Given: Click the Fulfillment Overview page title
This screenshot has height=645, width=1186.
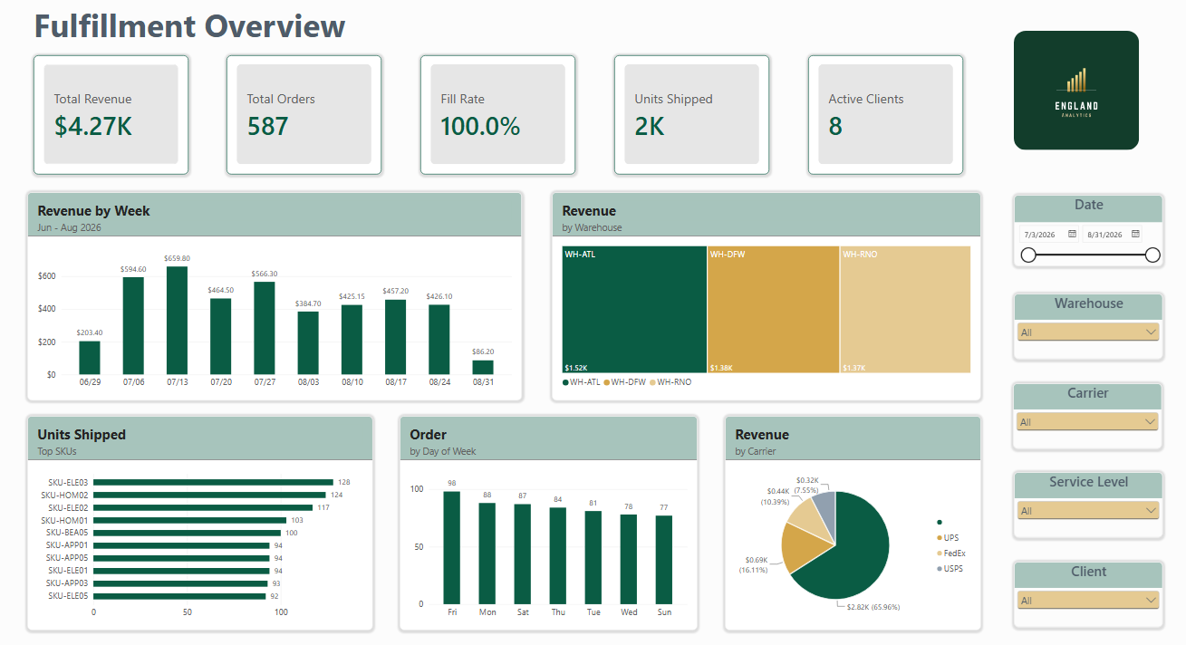Looking at the screenshot, I should point(189,25).
